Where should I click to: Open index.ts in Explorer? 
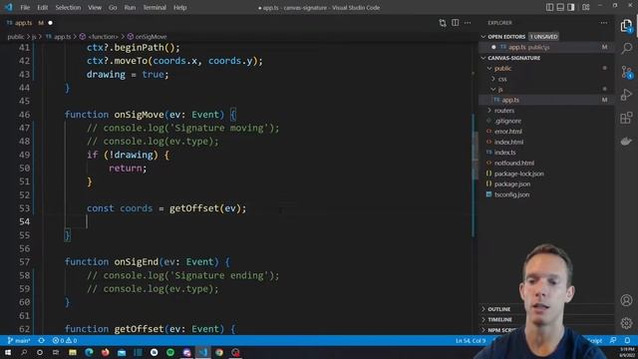[504, 153]
